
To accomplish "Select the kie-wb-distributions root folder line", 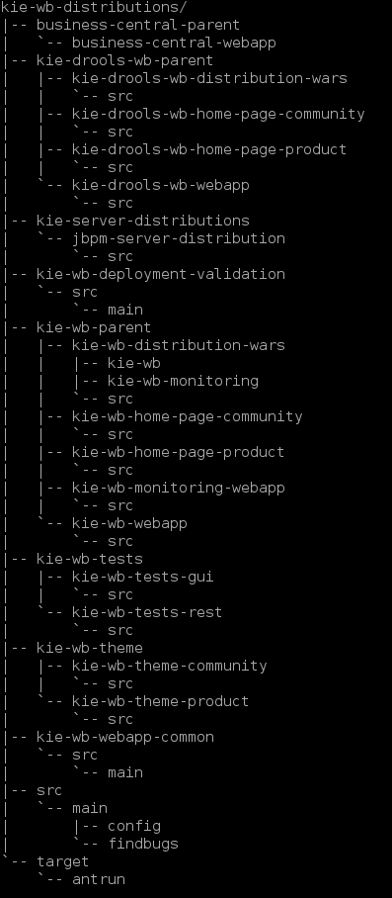I will click(94, 8).
